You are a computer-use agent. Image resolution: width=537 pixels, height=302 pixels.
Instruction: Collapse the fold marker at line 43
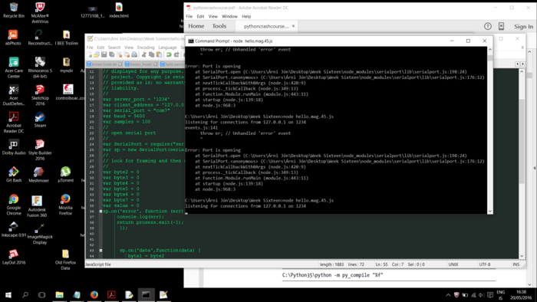click(100, 251)
